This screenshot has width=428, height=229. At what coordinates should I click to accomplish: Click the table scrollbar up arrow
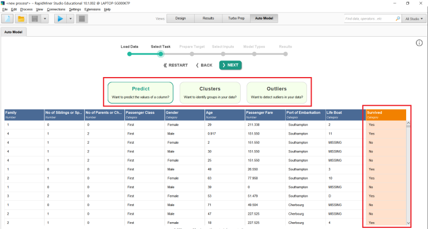coord(408,123)
